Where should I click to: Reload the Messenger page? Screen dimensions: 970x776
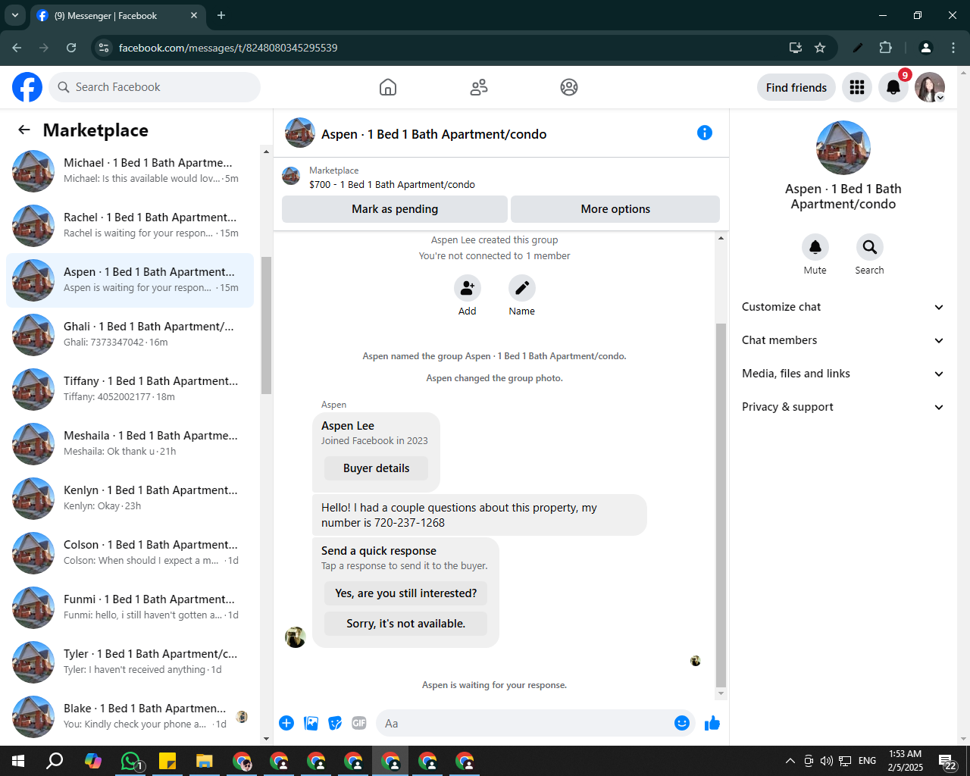[x=71, y=48]
